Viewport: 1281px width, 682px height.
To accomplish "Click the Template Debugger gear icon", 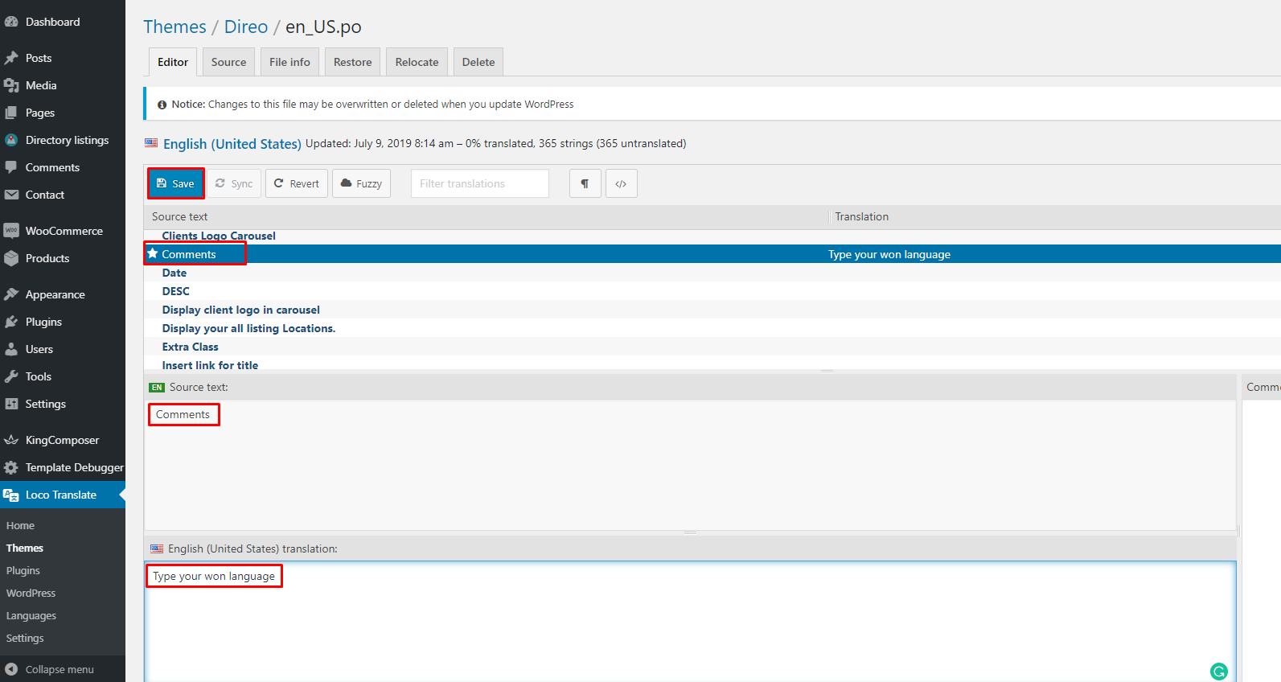I will pos(11,467).
